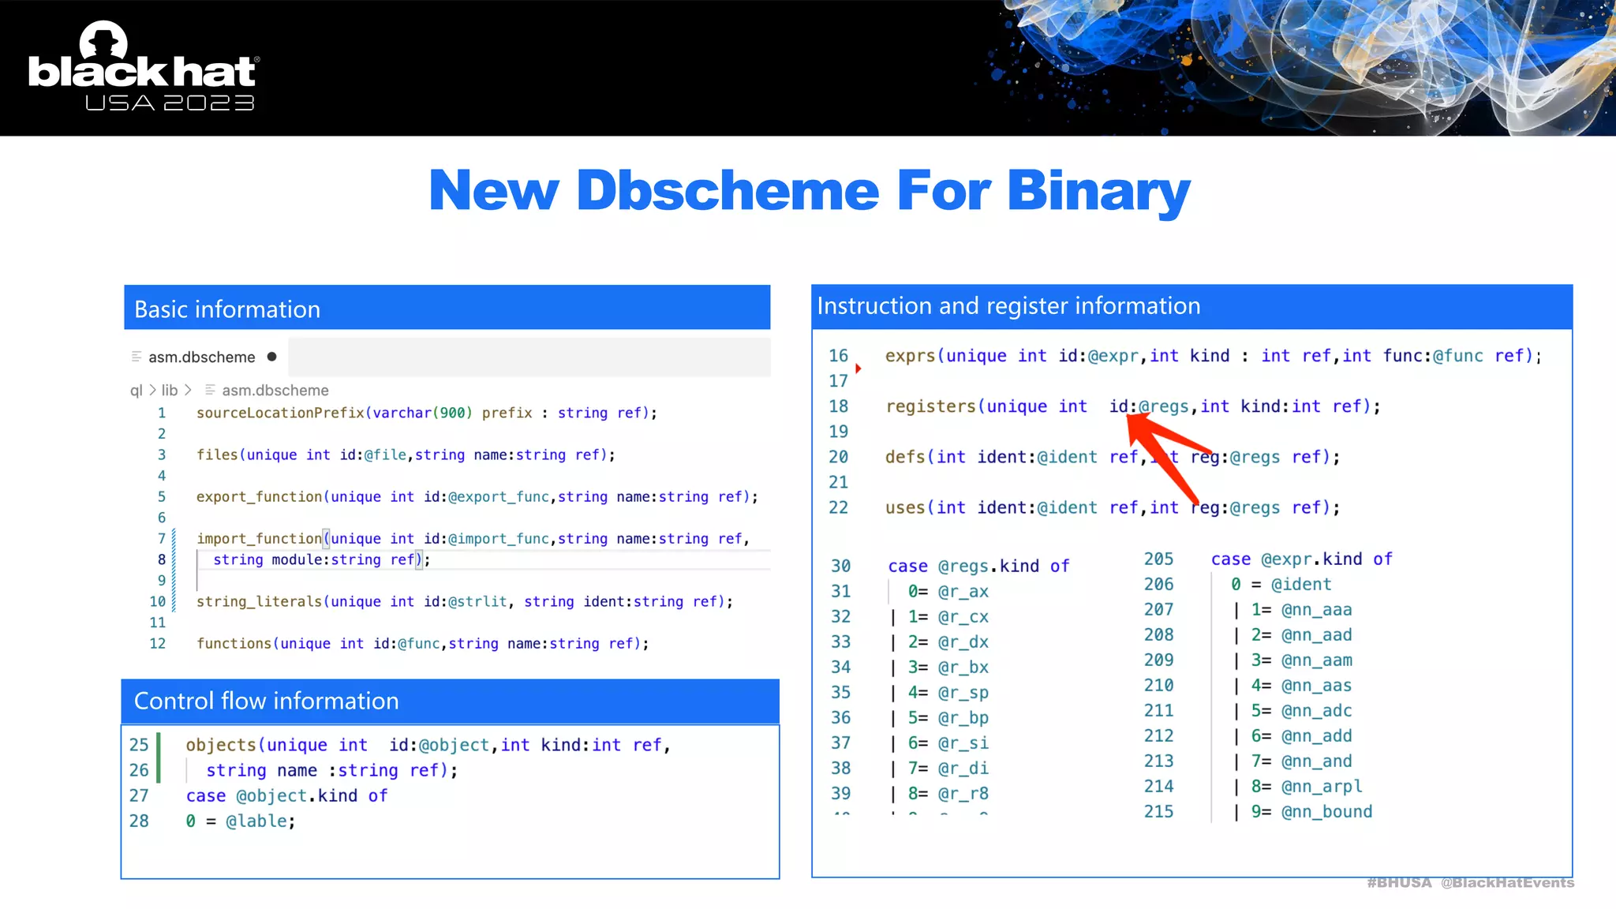Screen dimensions: 1616x909
Task: Click '5= @r_bp' on line 36
Action: click(948, 717)
